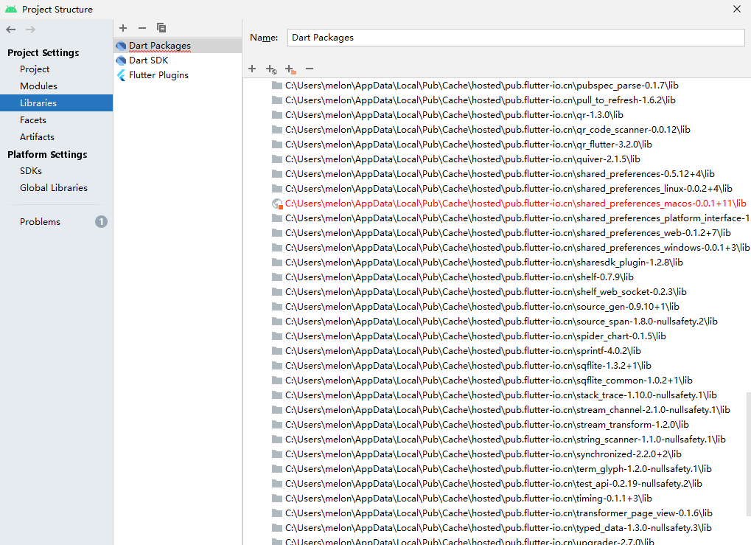Click the remove root minus icon
The width and height of the screenshot is (751, 545).
309,69
